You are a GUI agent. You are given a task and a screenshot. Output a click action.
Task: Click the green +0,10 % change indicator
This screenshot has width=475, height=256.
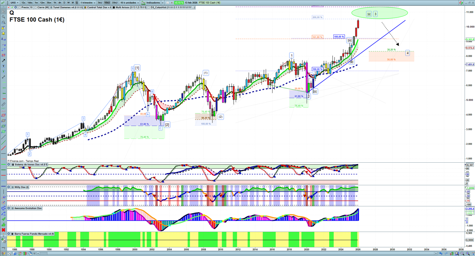[x=179, y=3]
